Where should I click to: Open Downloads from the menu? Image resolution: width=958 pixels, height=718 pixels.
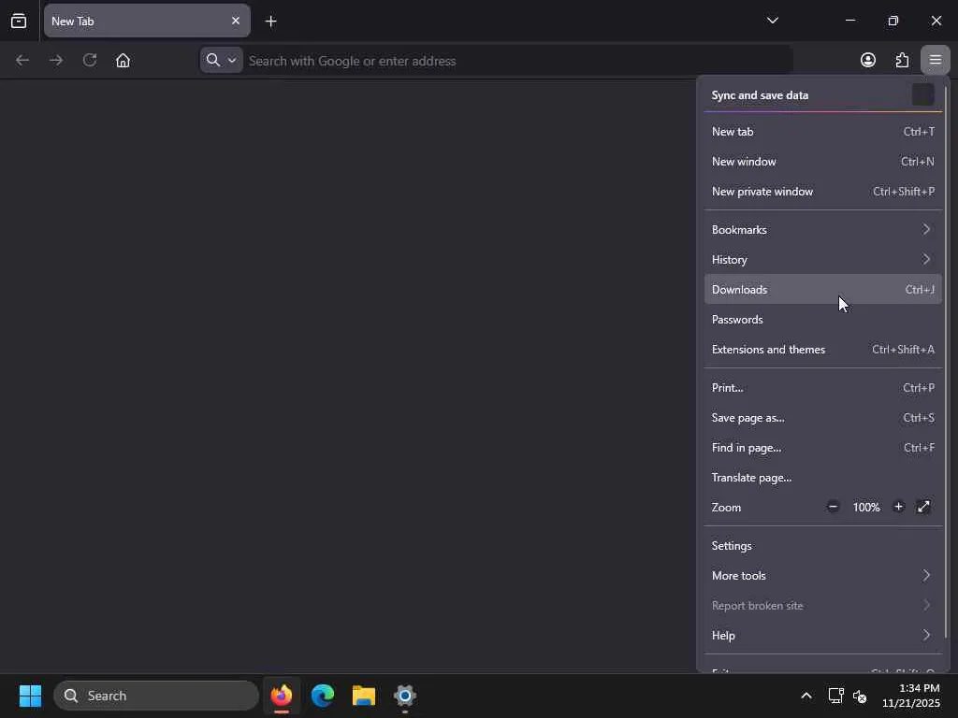(x=823, y=290)
